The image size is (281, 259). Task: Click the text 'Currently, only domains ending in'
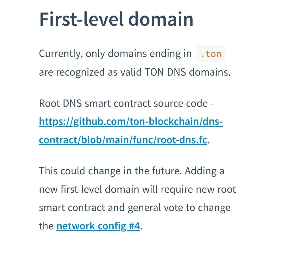click(x=115, y=54)
